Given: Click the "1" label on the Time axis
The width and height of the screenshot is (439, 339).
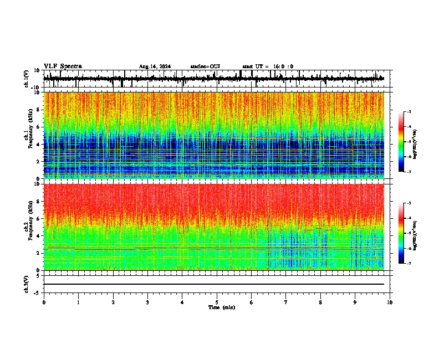Looking at the screenshot, I should point(78,302).
